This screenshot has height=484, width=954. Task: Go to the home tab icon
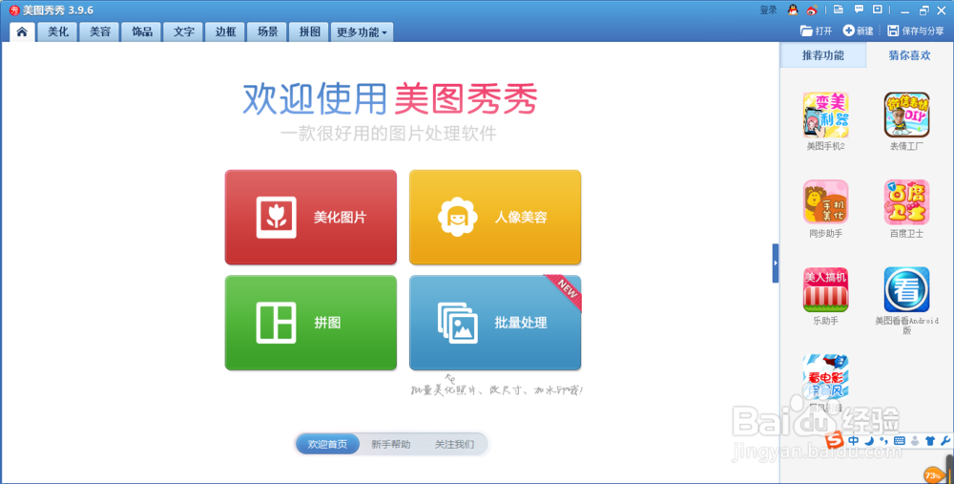22,32
